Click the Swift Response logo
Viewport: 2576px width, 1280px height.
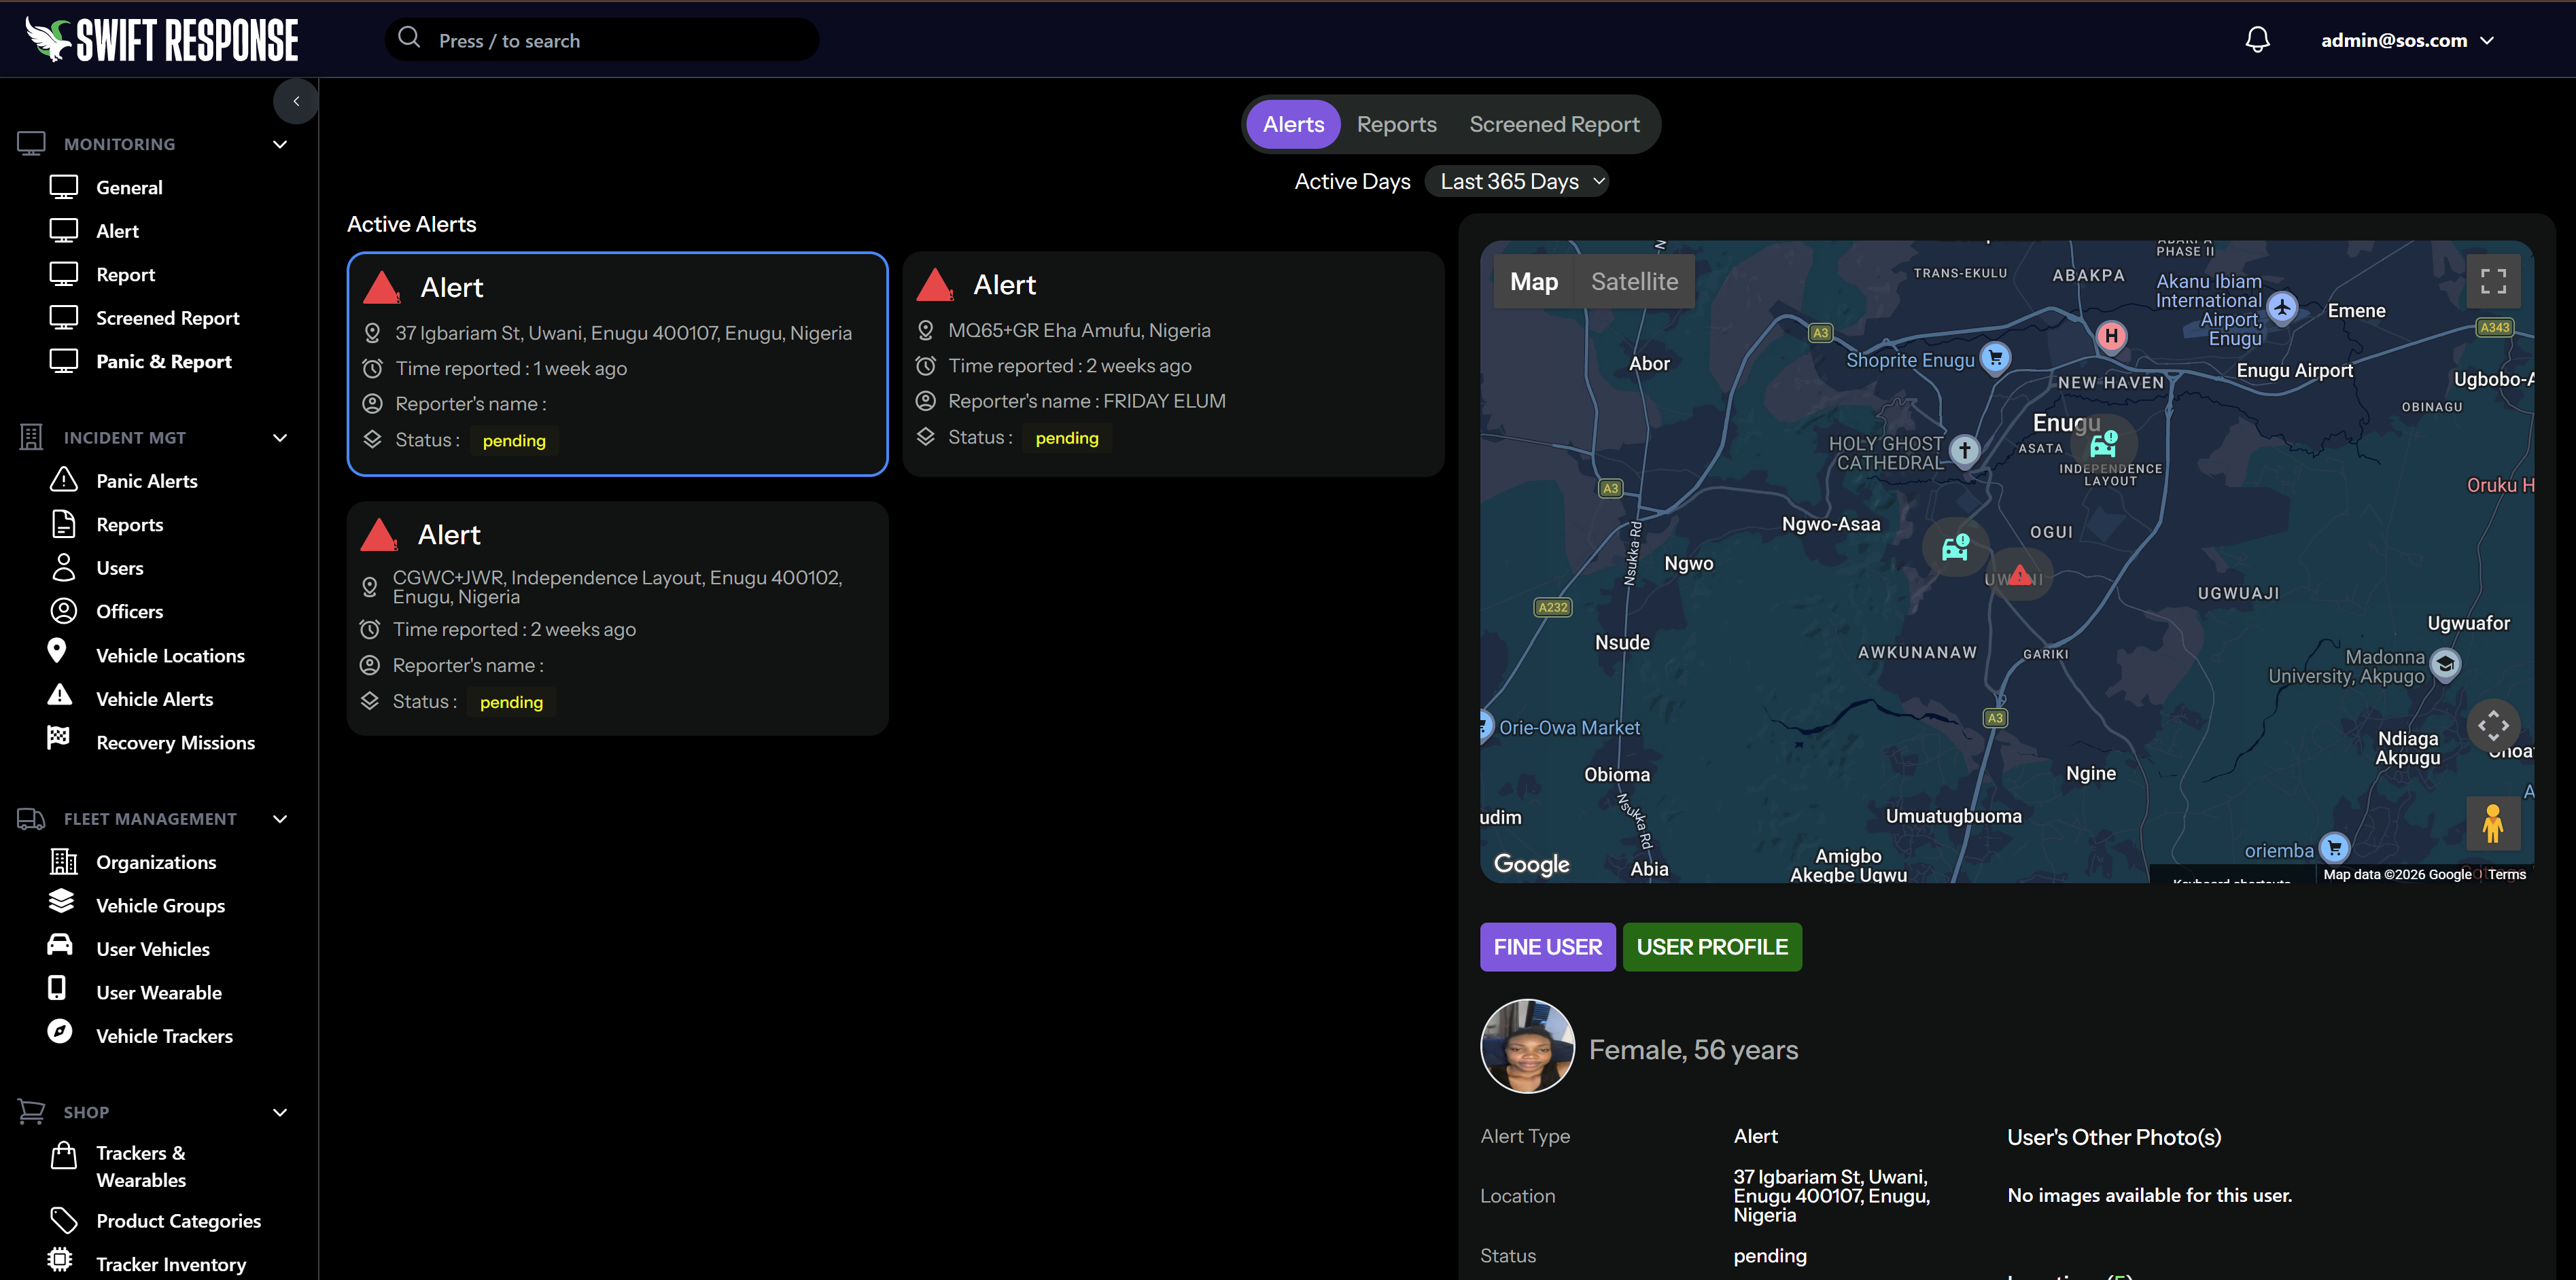tap(162, 40)
